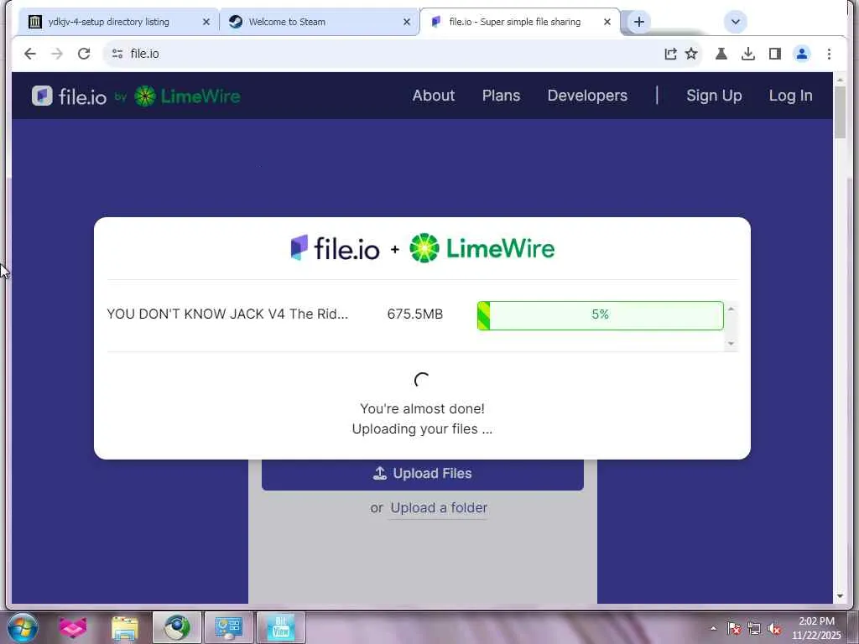Open the network status tray icon
The width and height of the screenshot is (859, 644).
point(754,629)
